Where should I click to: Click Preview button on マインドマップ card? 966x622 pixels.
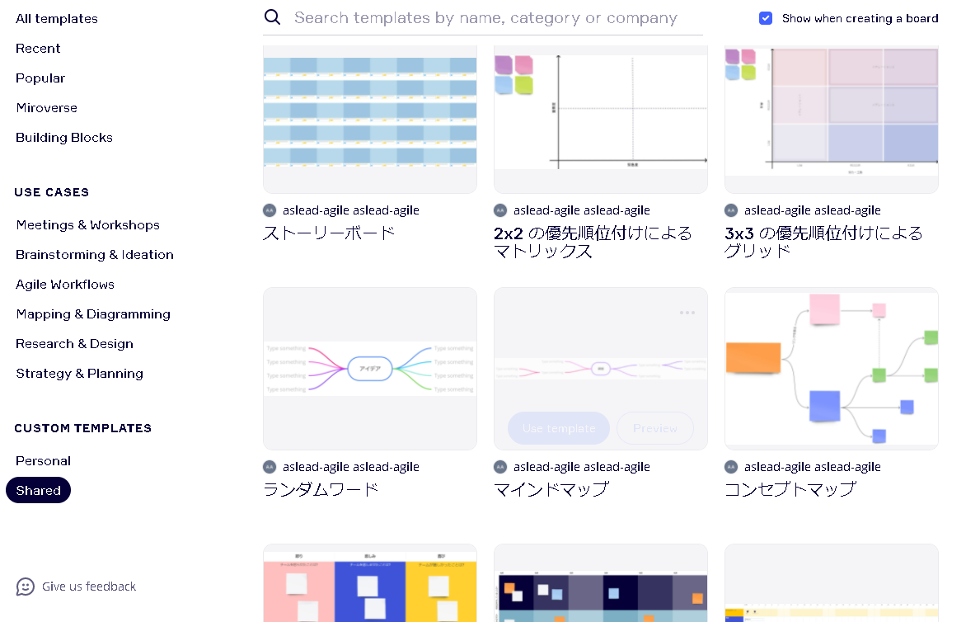pos(655,428)
